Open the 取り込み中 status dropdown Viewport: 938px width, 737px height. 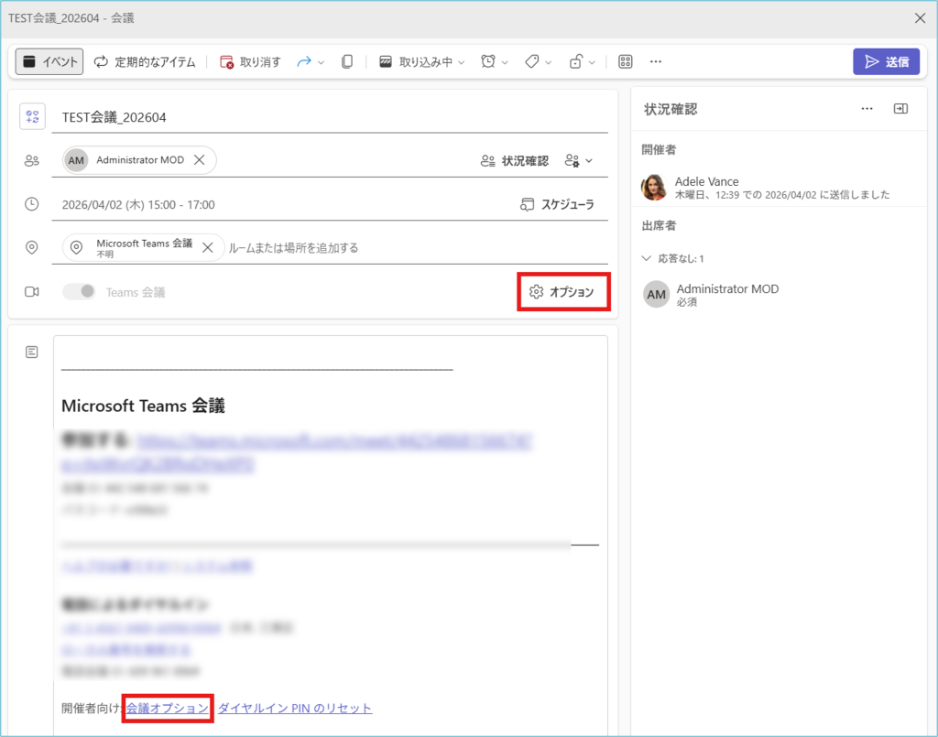(x=421, y=61)
